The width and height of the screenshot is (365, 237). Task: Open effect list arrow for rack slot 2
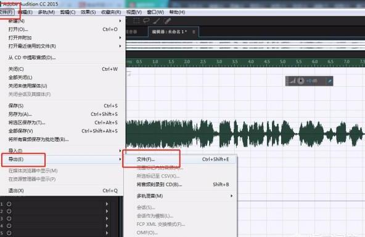point(107,211)
